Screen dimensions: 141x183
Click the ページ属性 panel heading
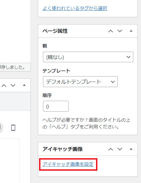55,31
